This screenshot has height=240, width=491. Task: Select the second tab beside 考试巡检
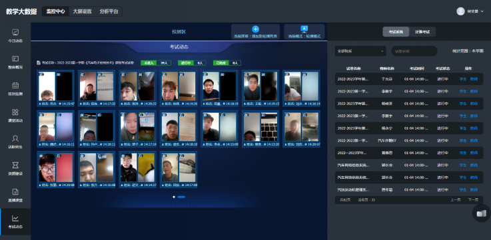pyautogui.click(x=422, y=32)
